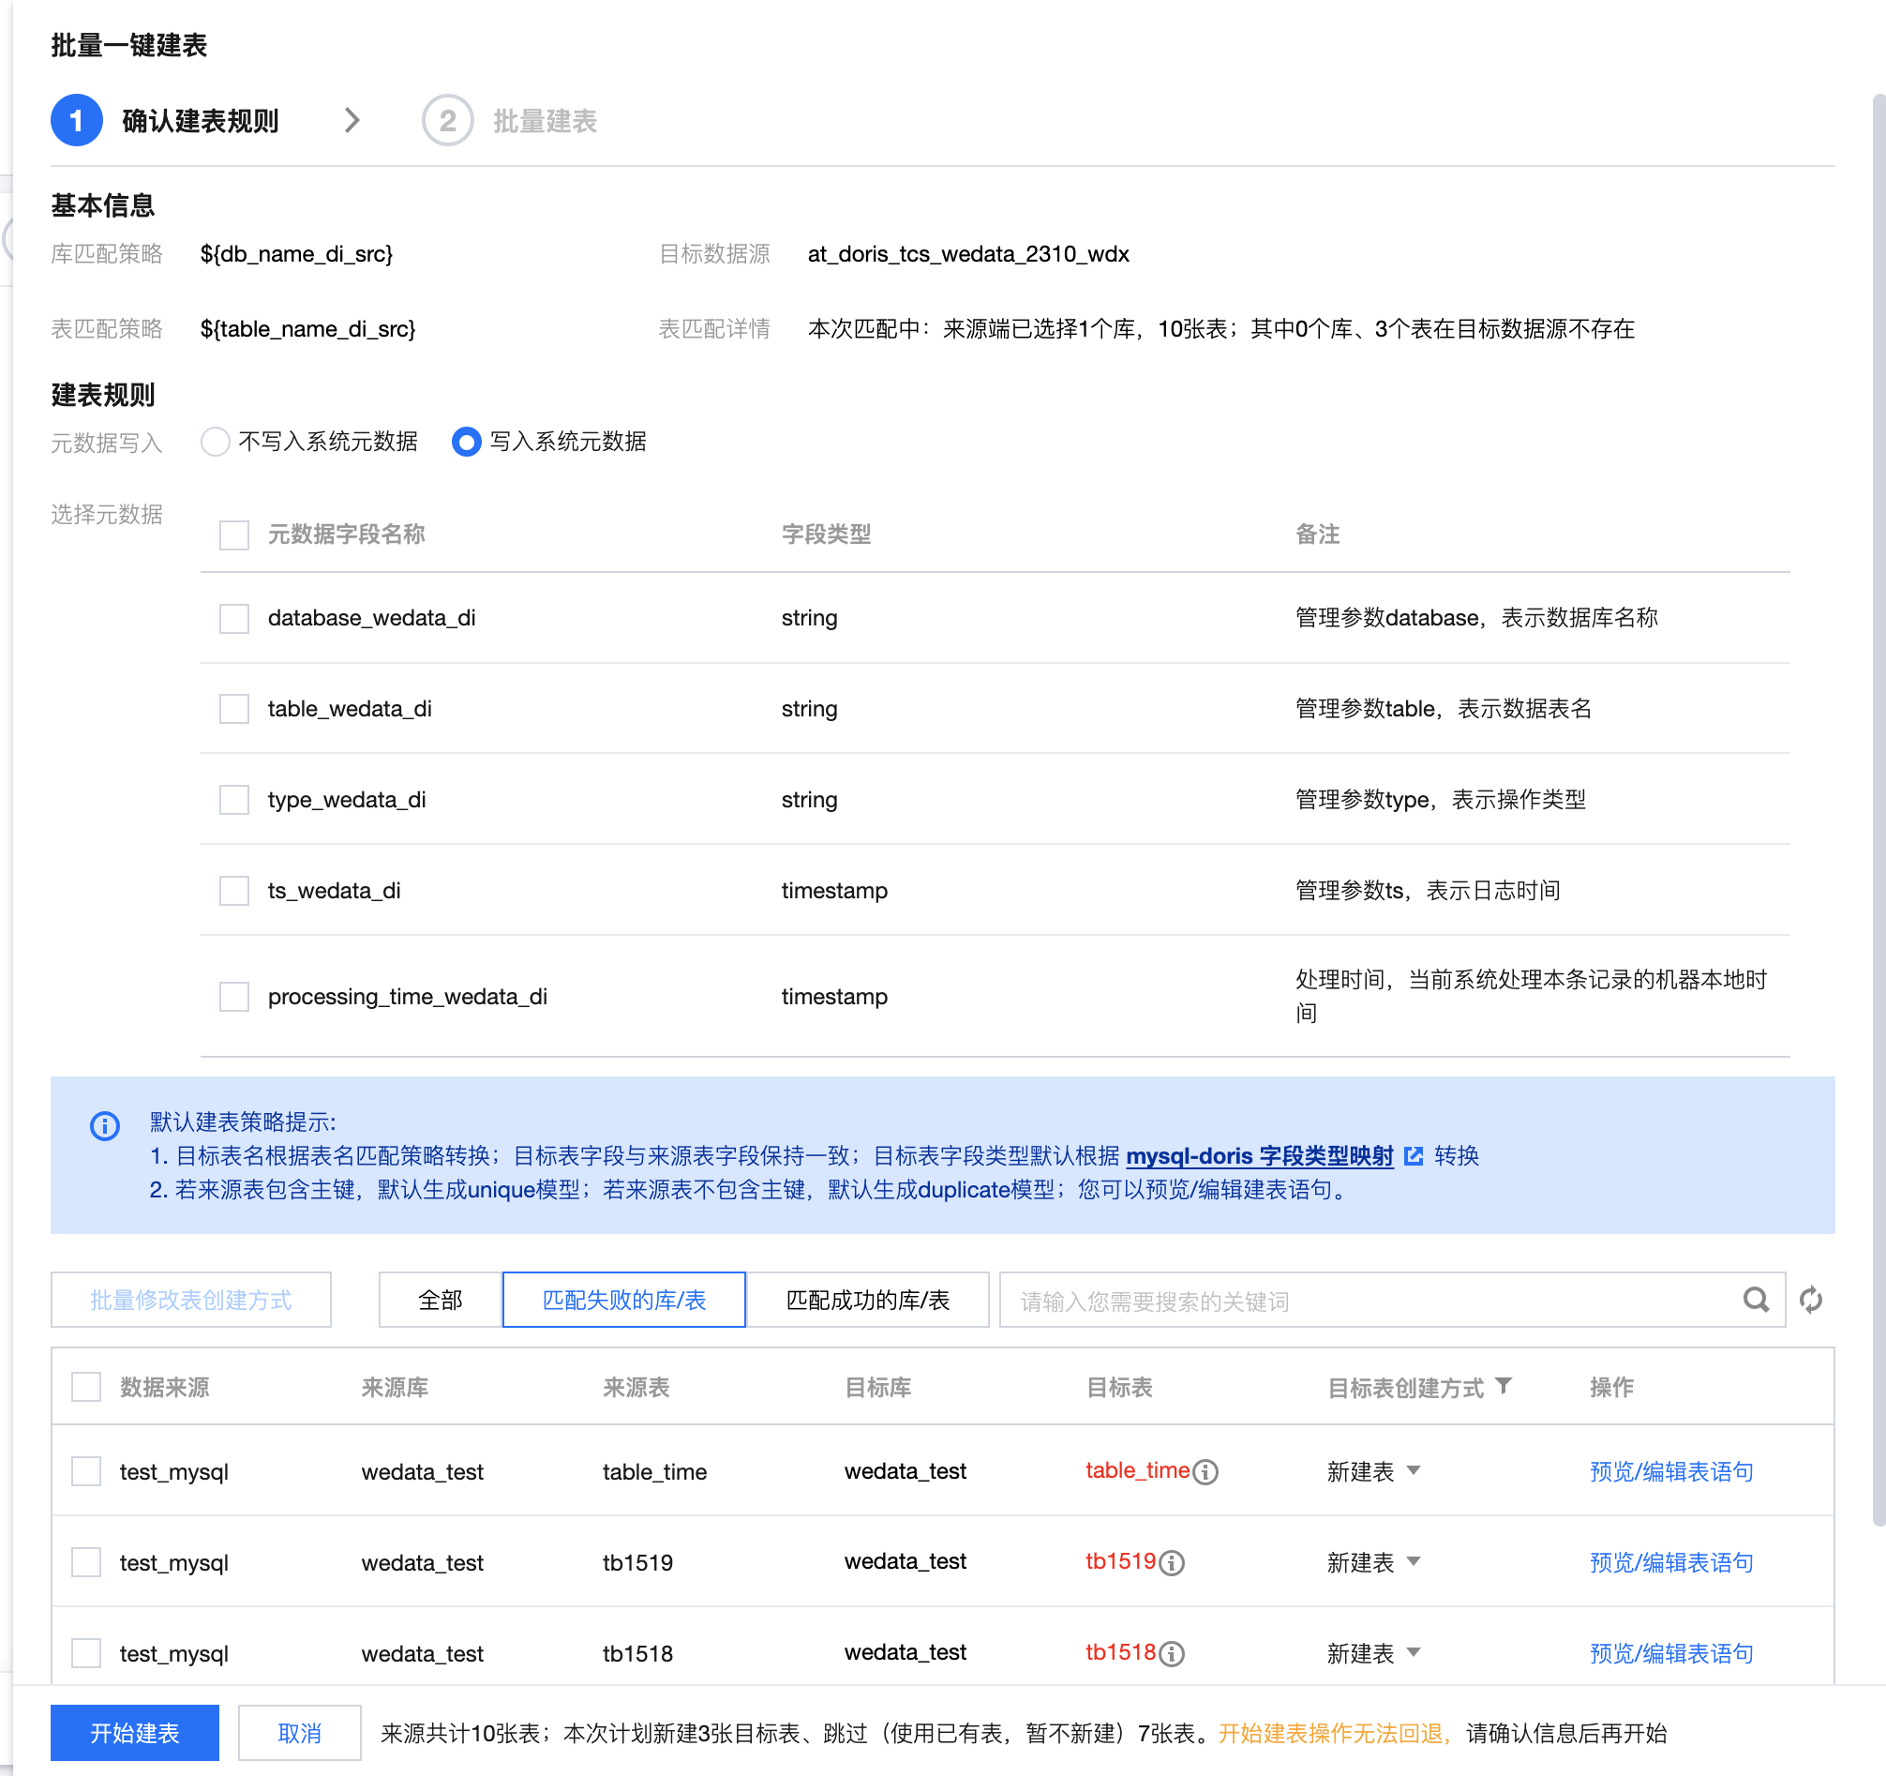This screenshot has width=1886, height=1776.
Task: Tick the tb1519 row checkbox
Action: pos(86,1562)
